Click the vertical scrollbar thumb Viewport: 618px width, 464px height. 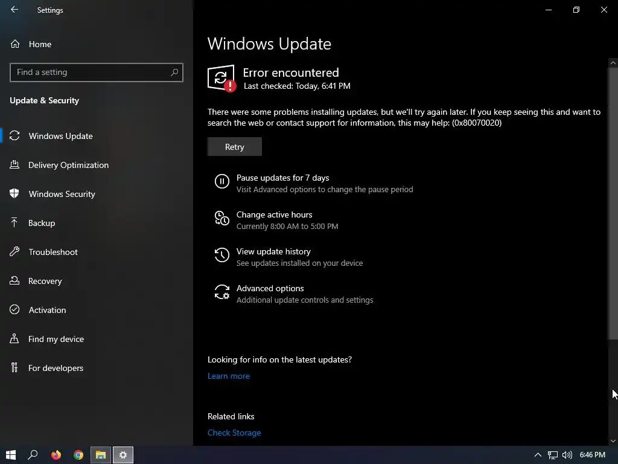(x=613, y=203)
